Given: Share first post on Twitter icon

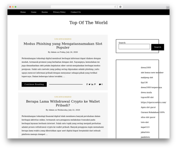Looking at the screenshot, I should (90, 84).
